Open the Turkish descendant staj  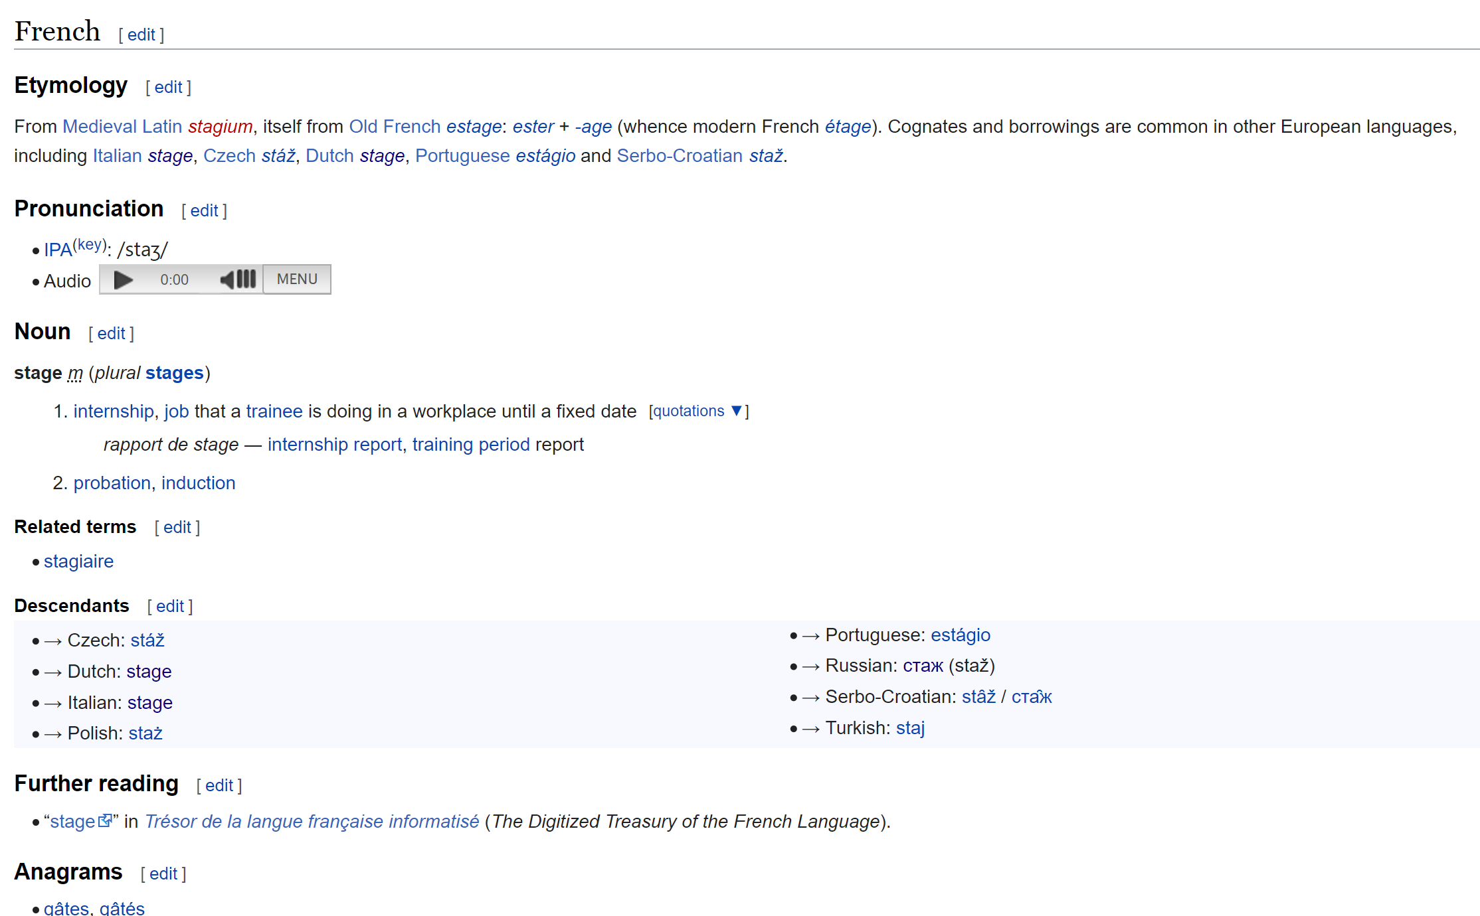(910, 728)
